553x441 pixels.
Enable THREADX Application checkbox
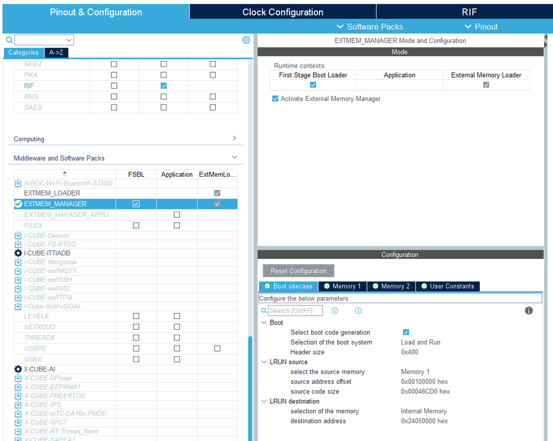(x=177, y=337)
